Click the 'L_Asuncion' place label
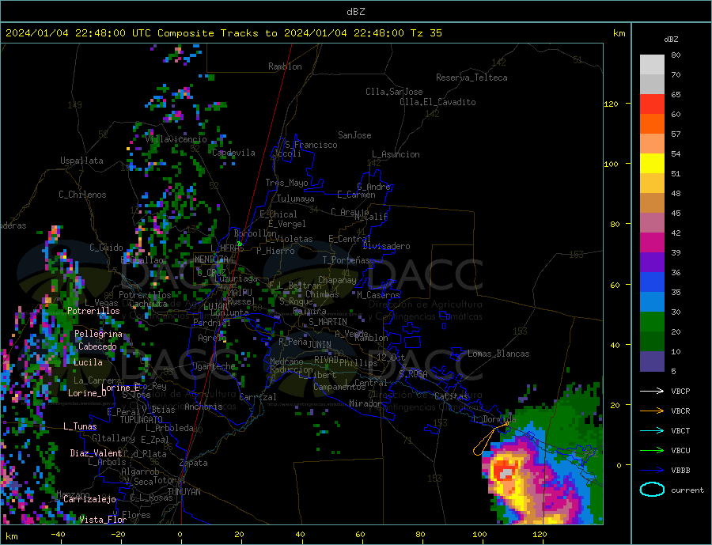Image resolution: width=712 pixels, height=545 pixels. [x=396, y=154]
